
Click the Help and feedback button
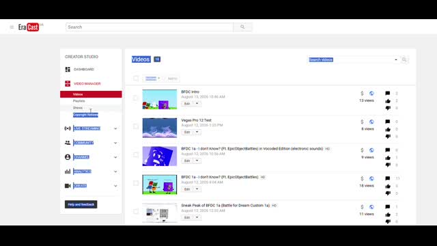[x=81, y=204]
